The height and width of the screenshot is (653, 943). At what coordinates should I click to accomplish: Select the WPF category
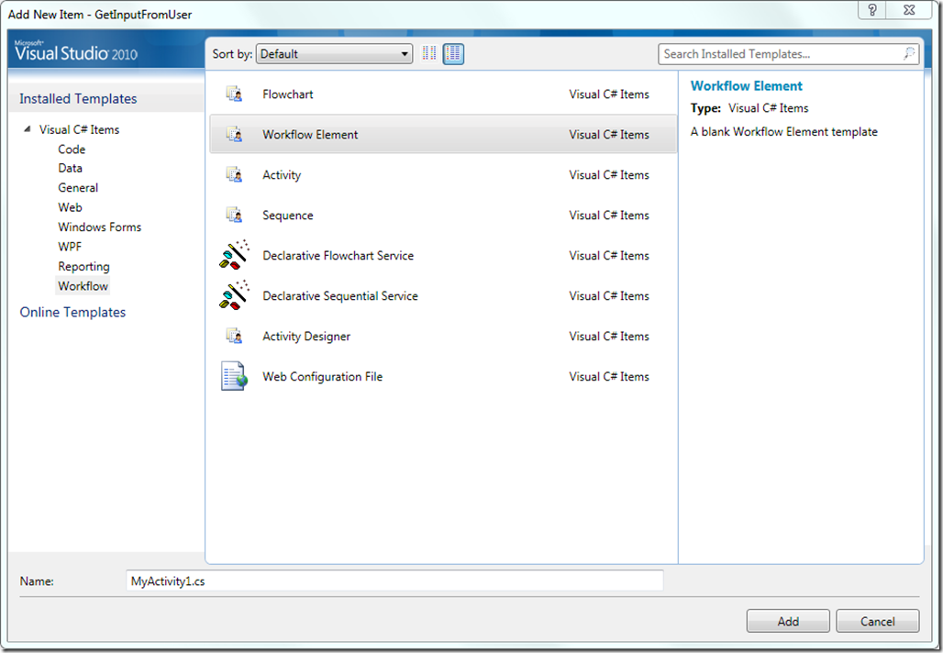pyautogui.click(x=70, y=247)
